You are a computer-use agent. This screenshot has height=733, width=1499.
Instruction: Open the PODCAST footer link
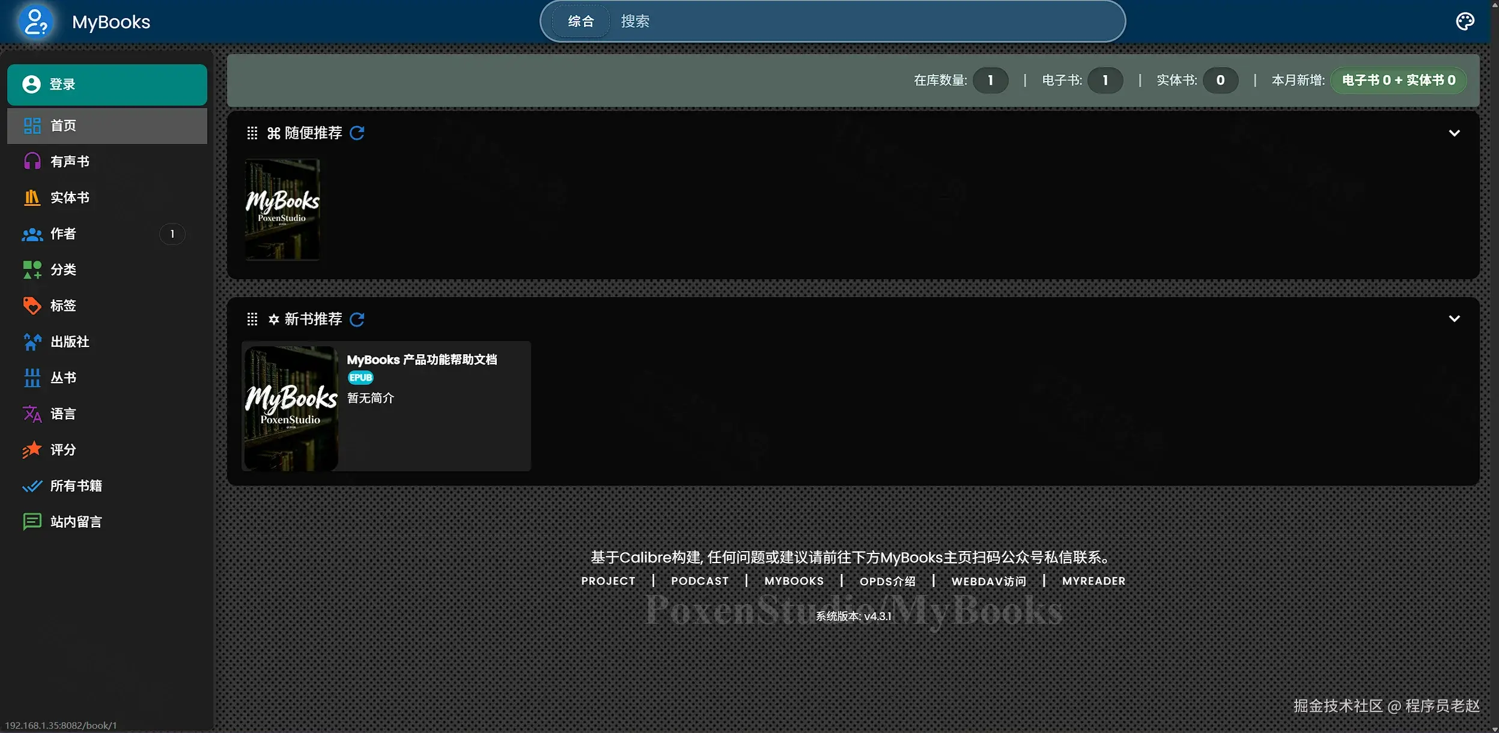pyautogui.click(x=699, y=581)
